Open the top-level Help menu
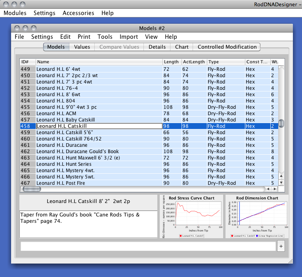 tap(107, 13)
